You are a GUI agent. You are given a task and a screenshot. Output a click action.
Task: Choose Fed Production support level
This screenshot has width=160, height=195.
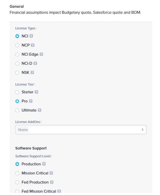[x=17, y=182]
